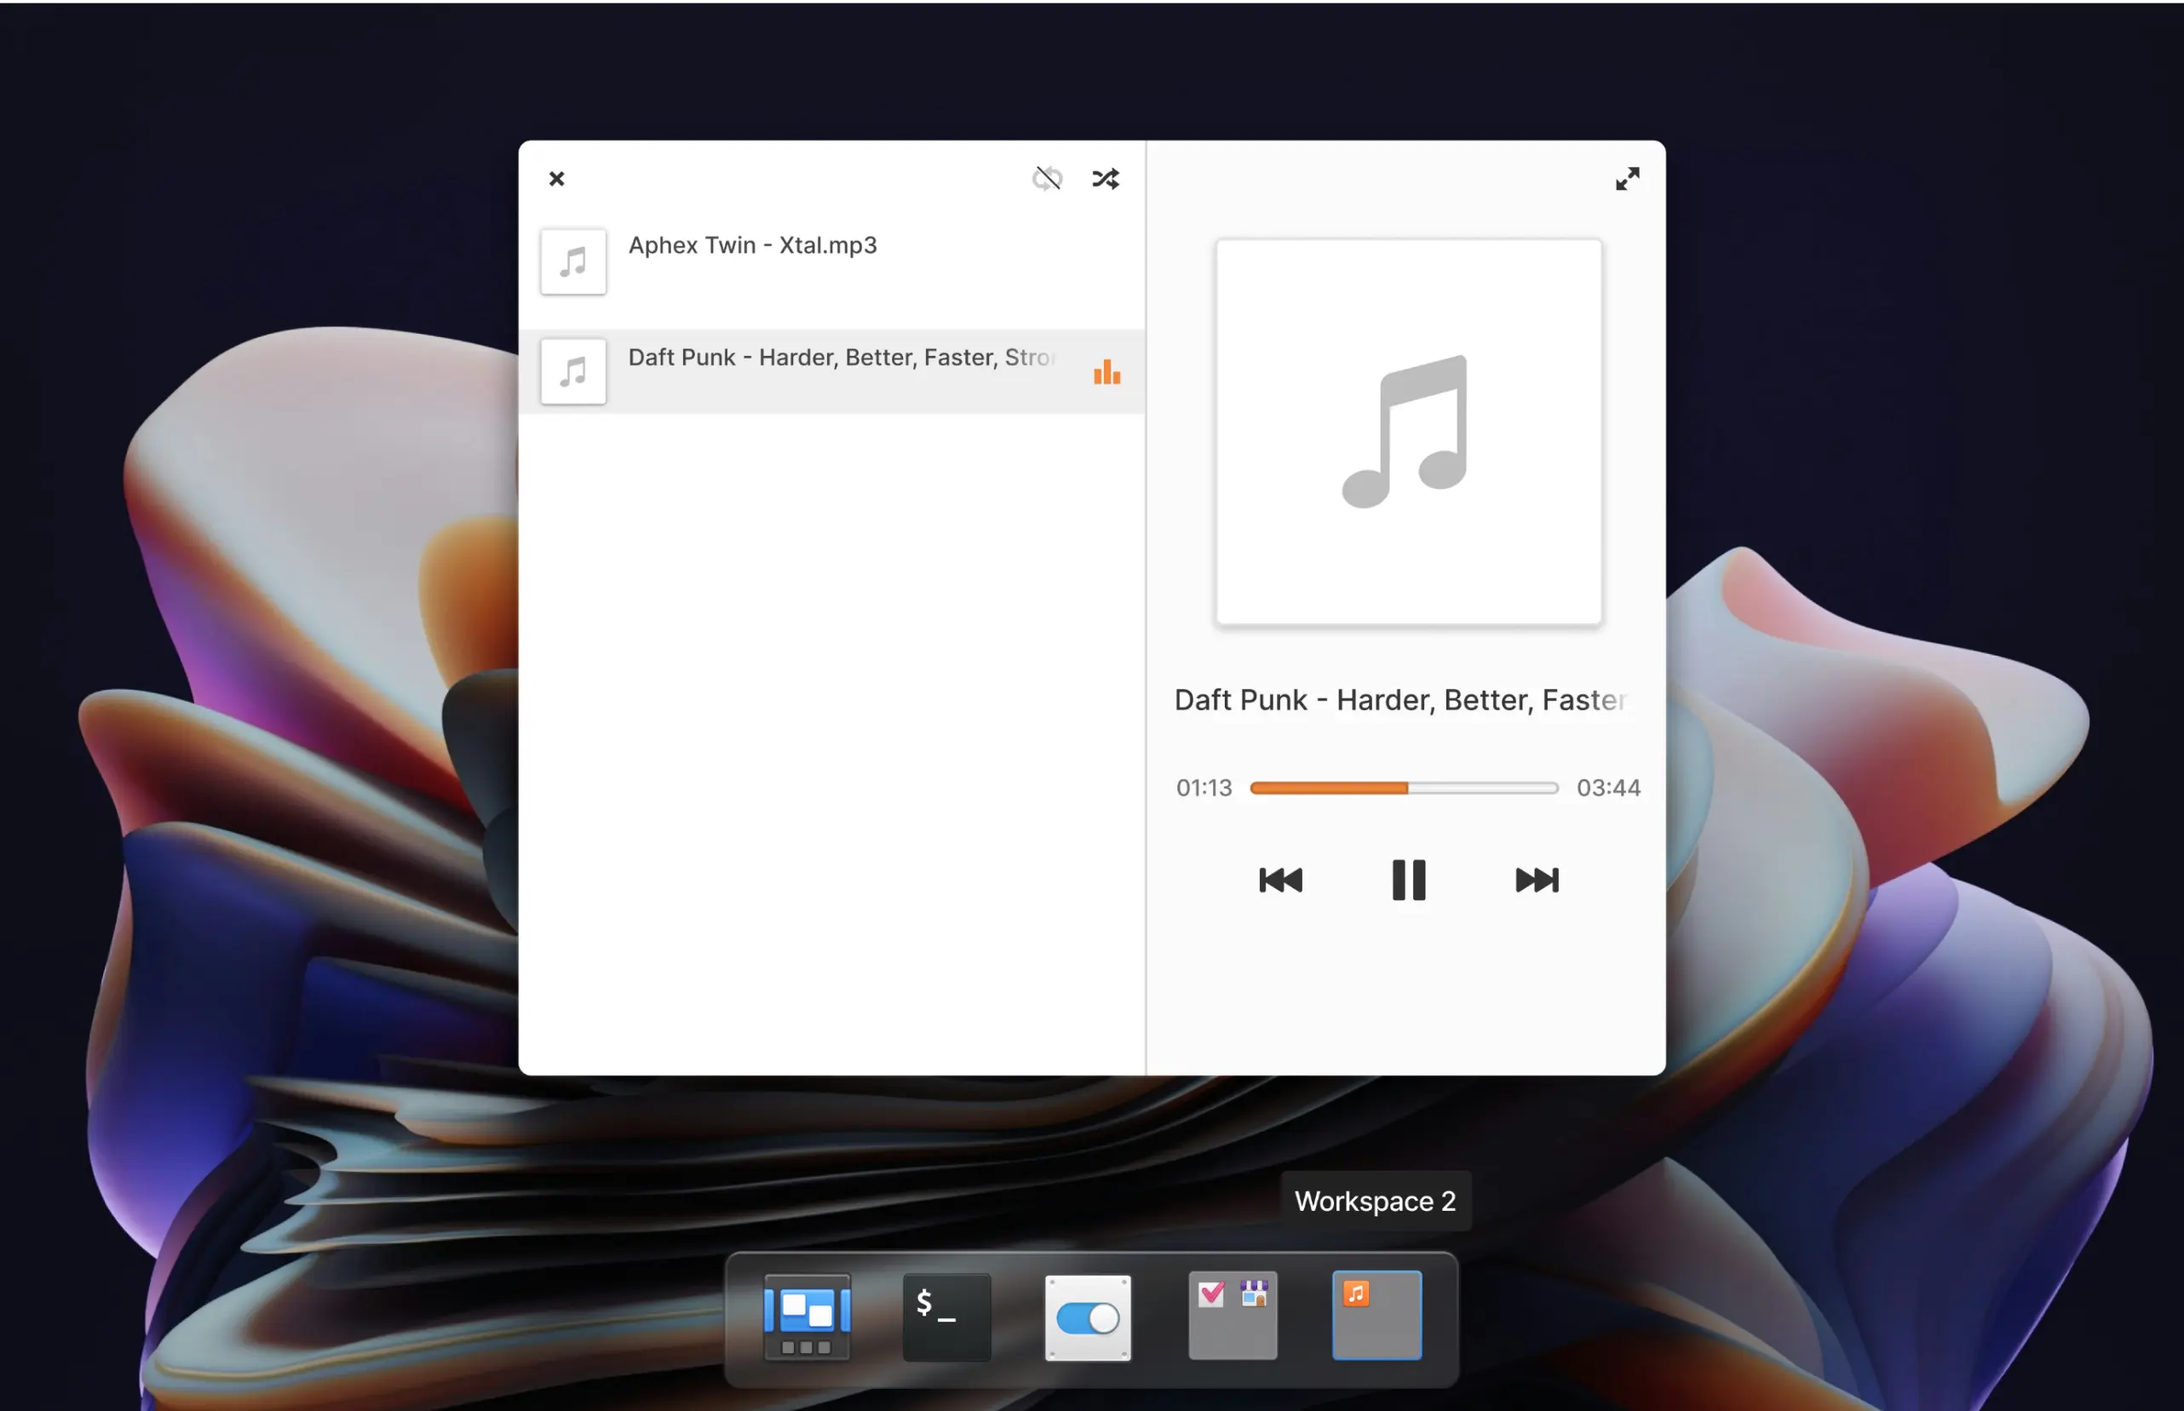
Task: Open System Settings toggle icon in dock
Action: pos(1087,1316)
